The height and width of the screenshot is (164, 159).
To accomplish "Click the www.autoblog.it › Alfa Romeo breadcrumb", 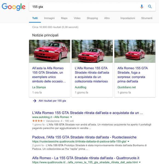I will tap(51, 117).
